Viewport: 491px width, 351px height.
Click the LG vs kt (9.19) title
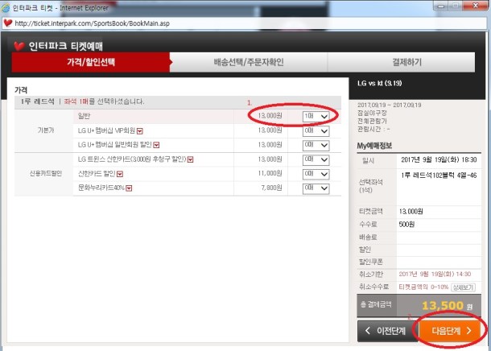pyautogui.click(x=380, y=83)
